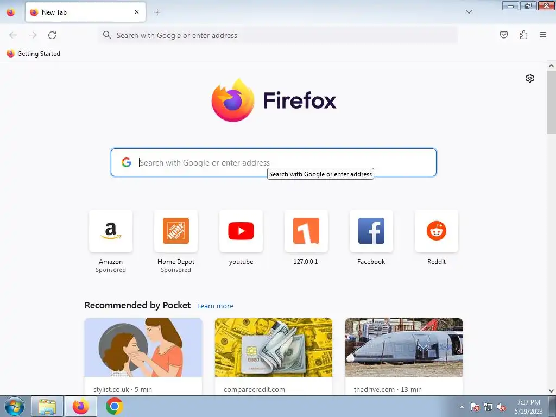Screen dimensions: 556x417
Task: Go forward one page
Action: 33,35
